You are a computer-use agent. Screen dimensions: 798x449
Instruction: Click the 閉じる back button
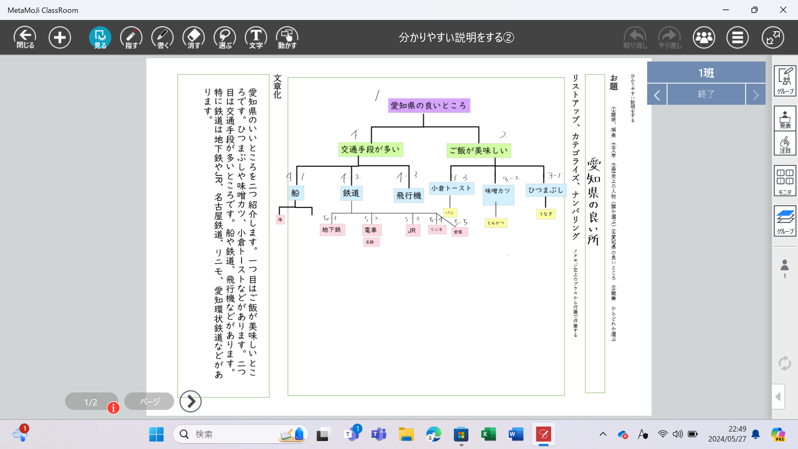pos(25,37)
